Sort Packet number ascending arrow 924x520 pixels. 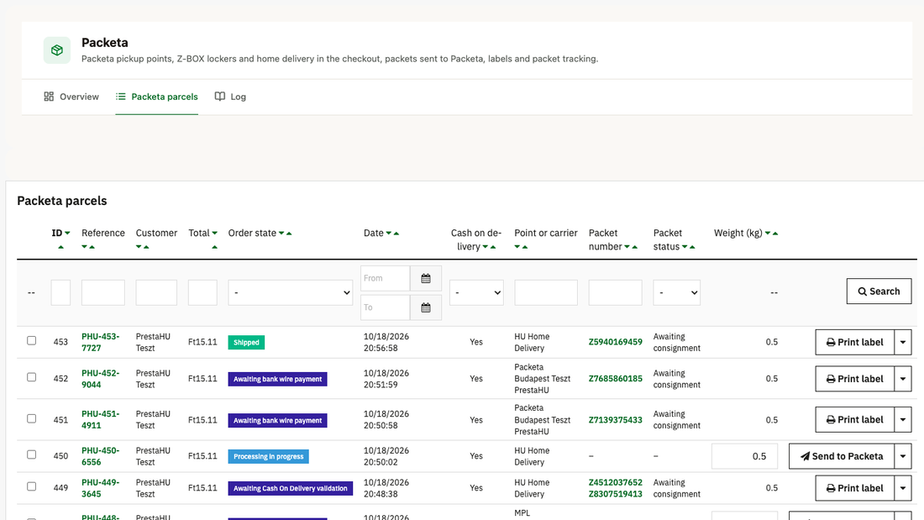[635, 247]
